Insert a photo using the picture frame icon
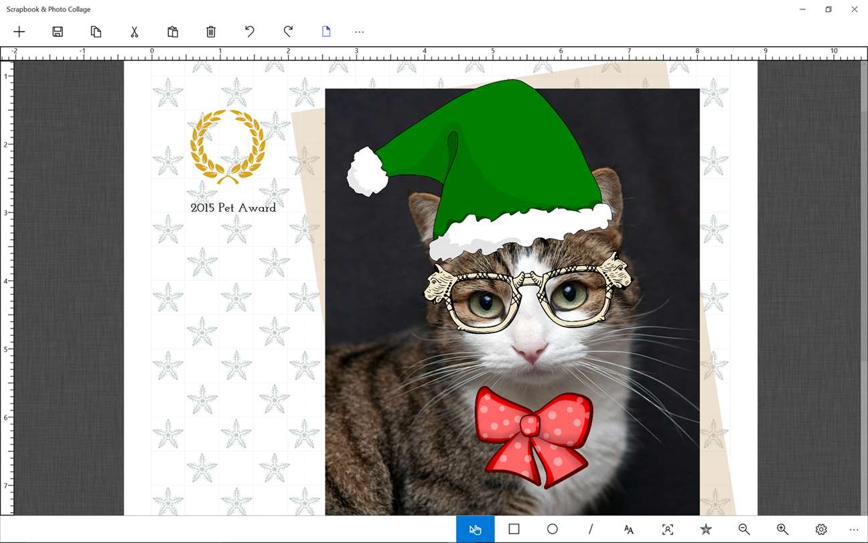 [x=668, y=529]
